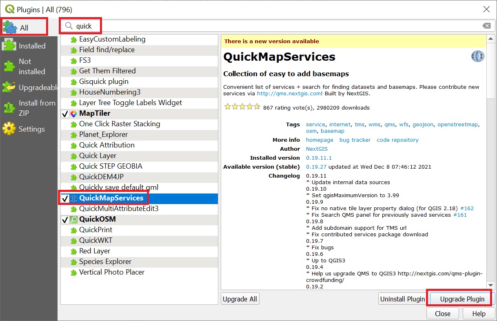Select Quick Attribution plugin

click(139, 145)
